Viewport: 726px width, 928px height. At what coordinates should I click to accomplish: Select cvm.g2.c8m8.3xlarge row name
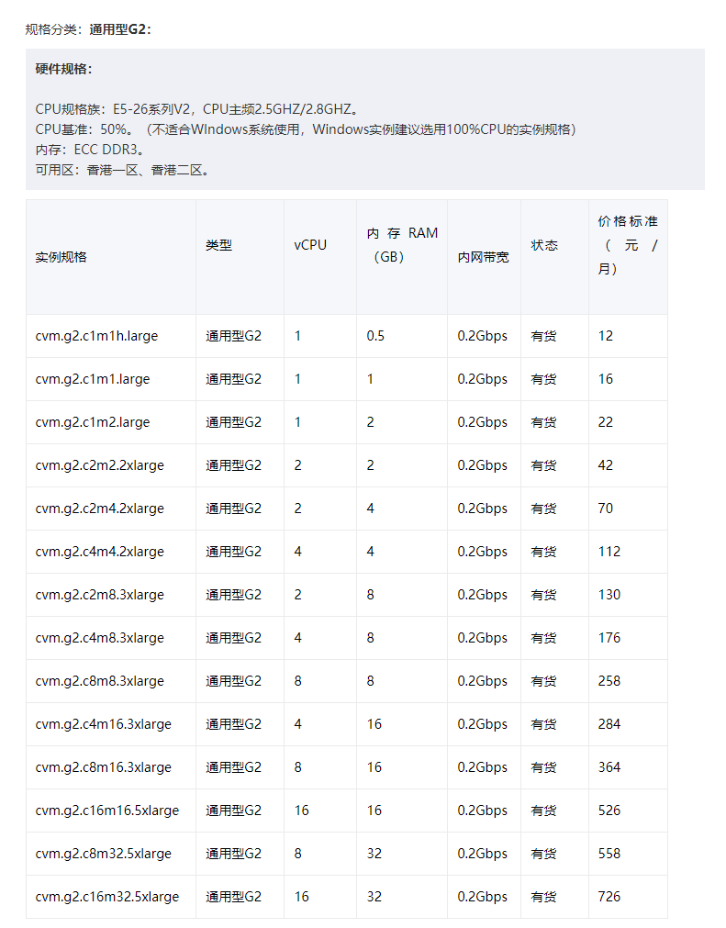pyautogui.click(x=99, y=682)
